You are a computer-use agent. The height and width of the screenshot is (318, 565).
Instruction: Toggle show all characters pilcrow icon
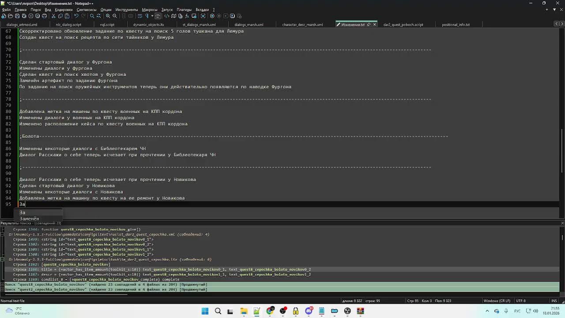pos(147,16)
